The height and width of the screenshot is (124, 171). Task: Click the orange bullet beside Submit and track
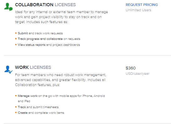(16, 33)
